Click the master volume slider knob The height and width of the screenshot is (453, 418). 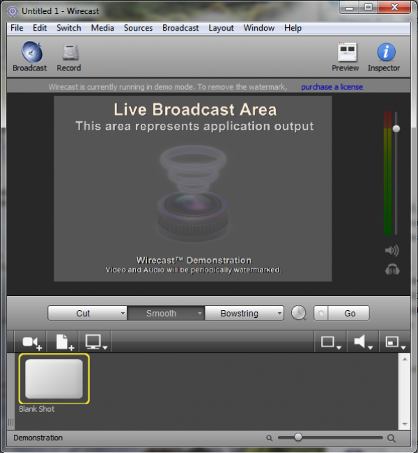pos(396,128)
